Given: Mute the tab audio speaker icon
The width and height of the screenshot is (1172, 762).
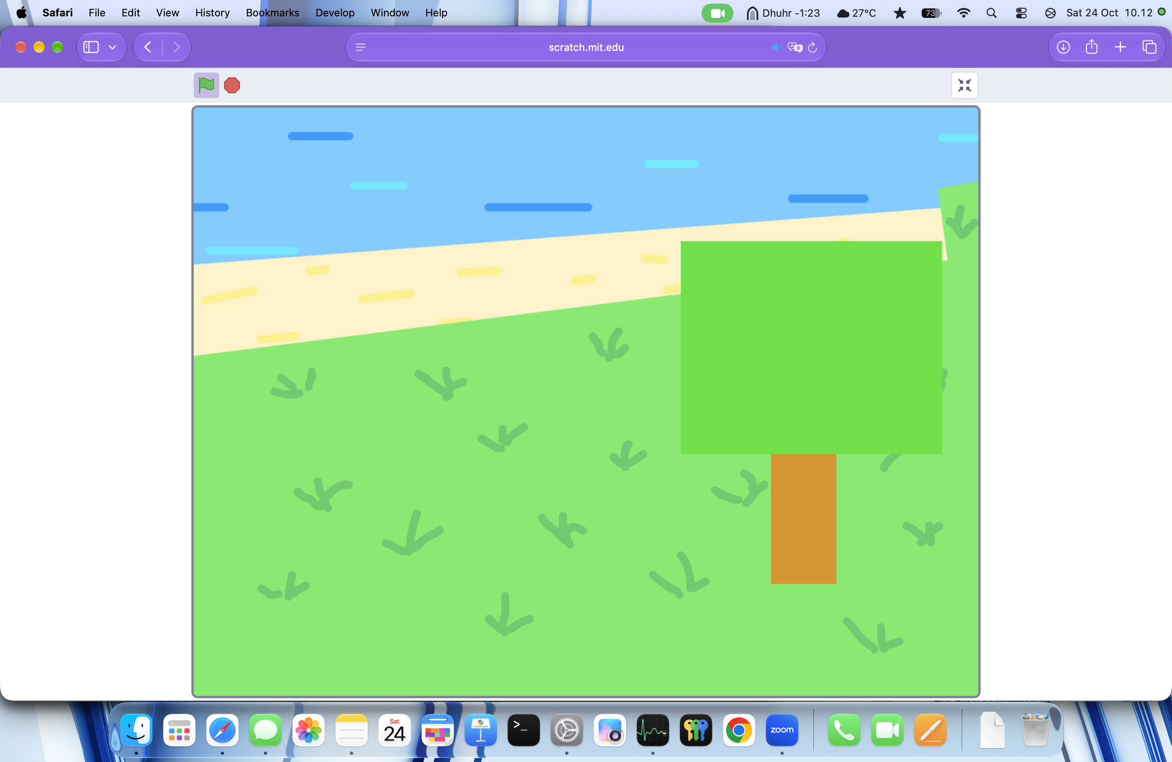Looking at the screenshot, I should 777,47.
